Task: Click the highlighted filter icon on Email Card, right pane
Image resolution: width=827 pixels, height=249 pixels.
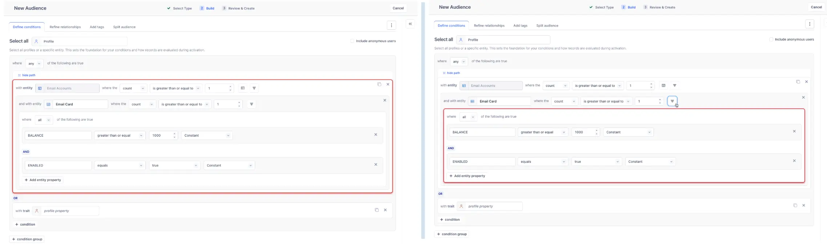Action: 672,101
